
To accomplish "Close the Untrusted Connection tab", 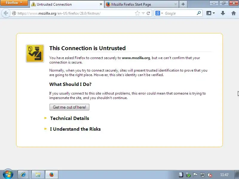I will pyautogui.click(x=101, y=4).
